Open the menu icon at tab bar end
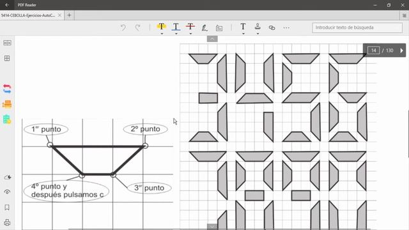The height and width of the screenshot is (230, 409). pyautogui.click(x=405, y=15)
